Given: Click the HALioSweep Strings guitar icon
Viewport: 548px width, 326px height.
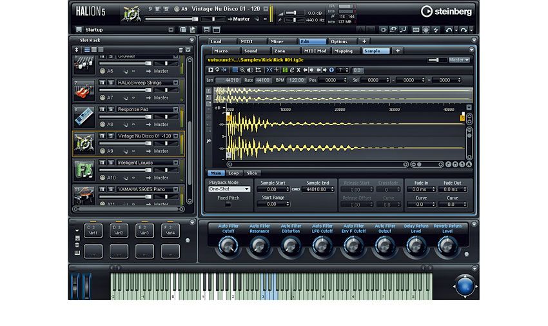Looking at the screenshot, I should (84, 90).
